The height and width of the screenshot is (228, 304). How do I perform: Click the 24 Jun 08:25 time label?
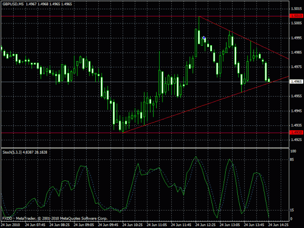59,225
